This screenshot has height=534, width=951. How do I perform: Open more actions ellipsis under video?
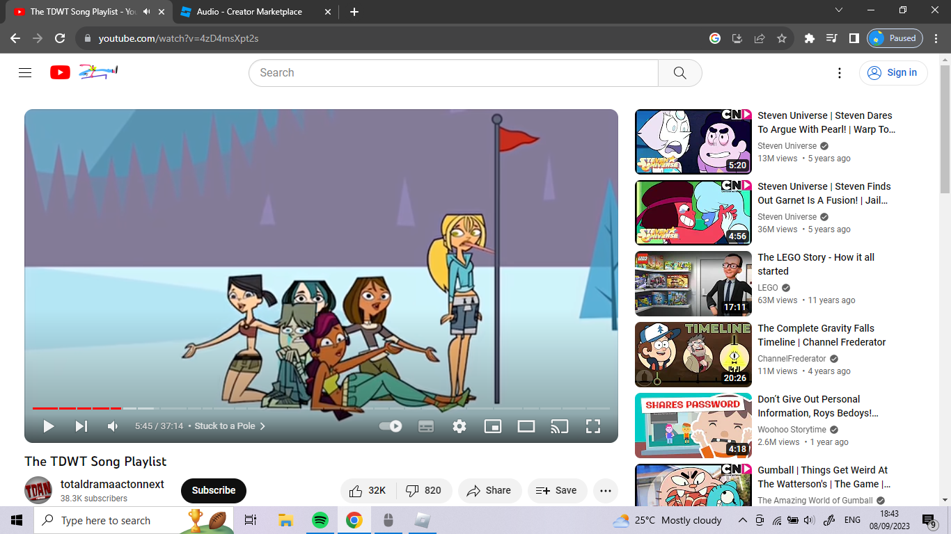[605, 490]
